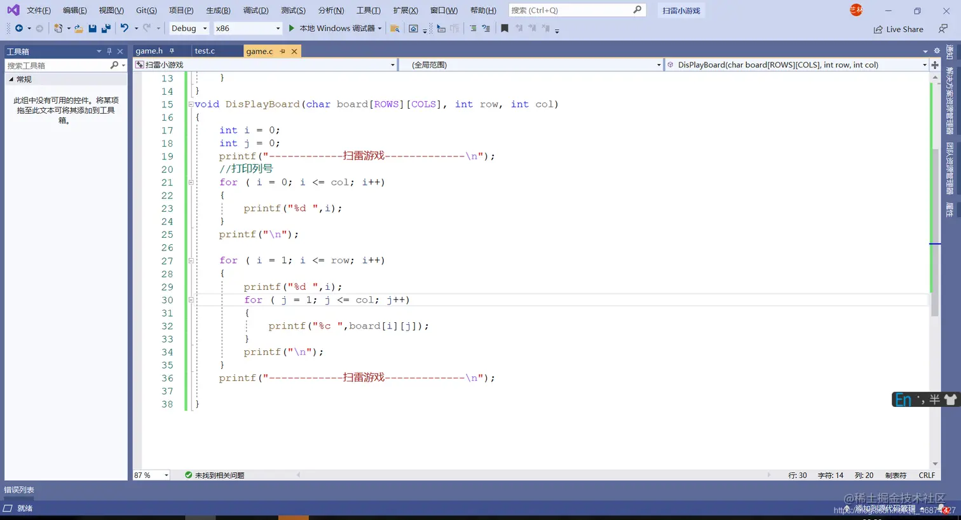This screenshot has height=520, width=961.
Task: Click the user account avatar
Action: 856,10
